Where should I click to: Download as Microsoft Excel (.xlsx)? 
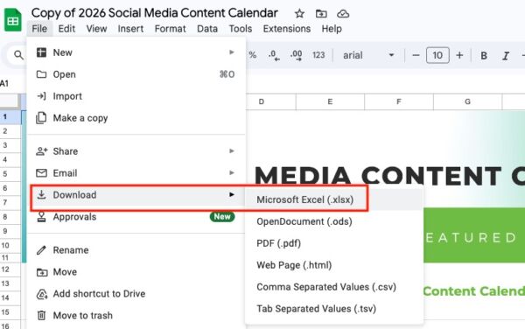click(x=334, y=199)
